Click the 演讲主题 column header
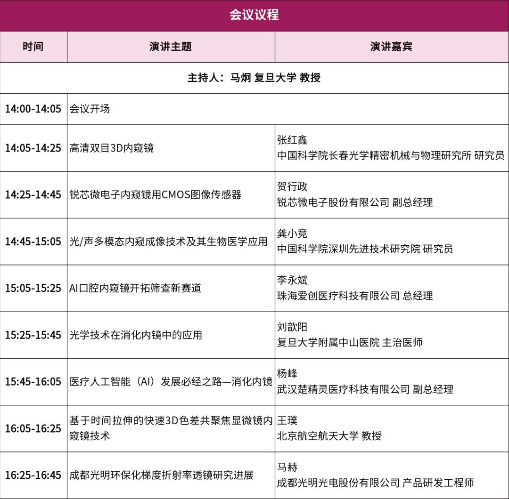Image resolution: width=509 pixels, height=499 pixels. pyautogui.click(x=171, y=47)
